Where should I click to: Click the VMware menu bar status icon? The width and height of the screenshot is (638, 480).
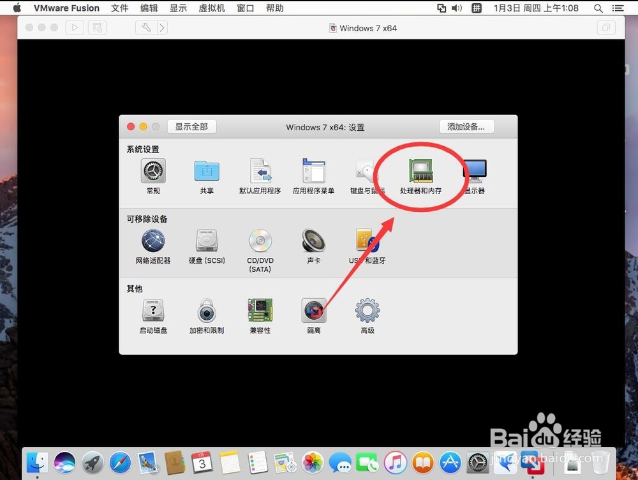pyautogui.click(x=441, y=8)
